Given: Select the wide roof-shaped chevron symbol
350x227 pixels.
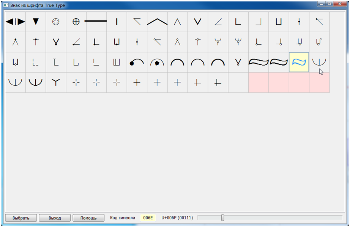Looking at the screenshot, I should click(157, 22).
